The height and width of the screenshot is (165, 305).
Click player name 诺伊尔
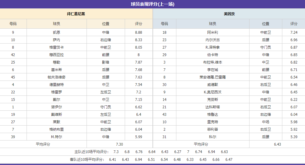(57, 107)
